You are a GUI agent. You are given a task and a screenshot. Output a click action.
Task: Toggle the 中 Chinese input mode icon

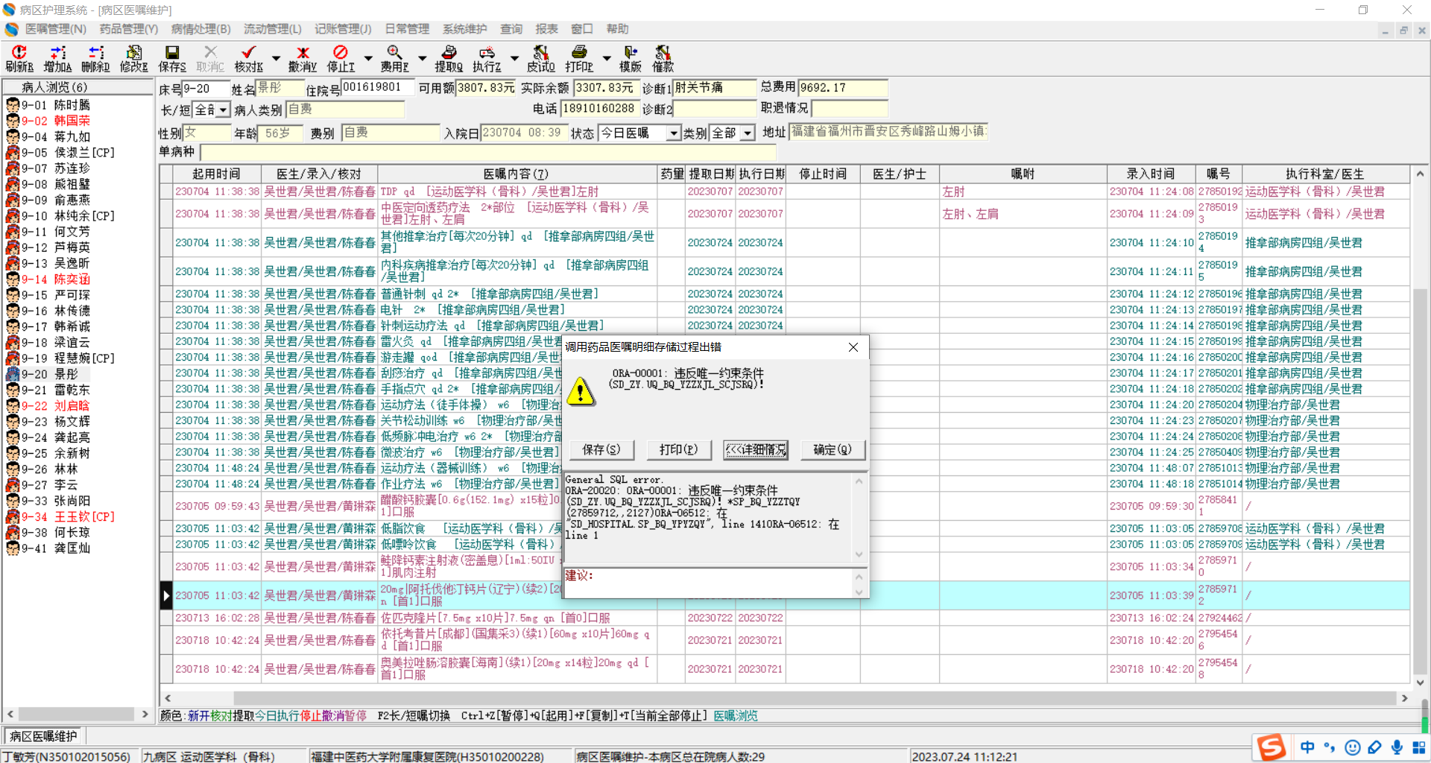coord(1307,747)
